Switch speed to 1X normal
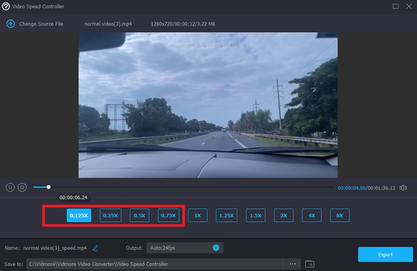The width and height of the screenshot is (417, 271). 198,215
